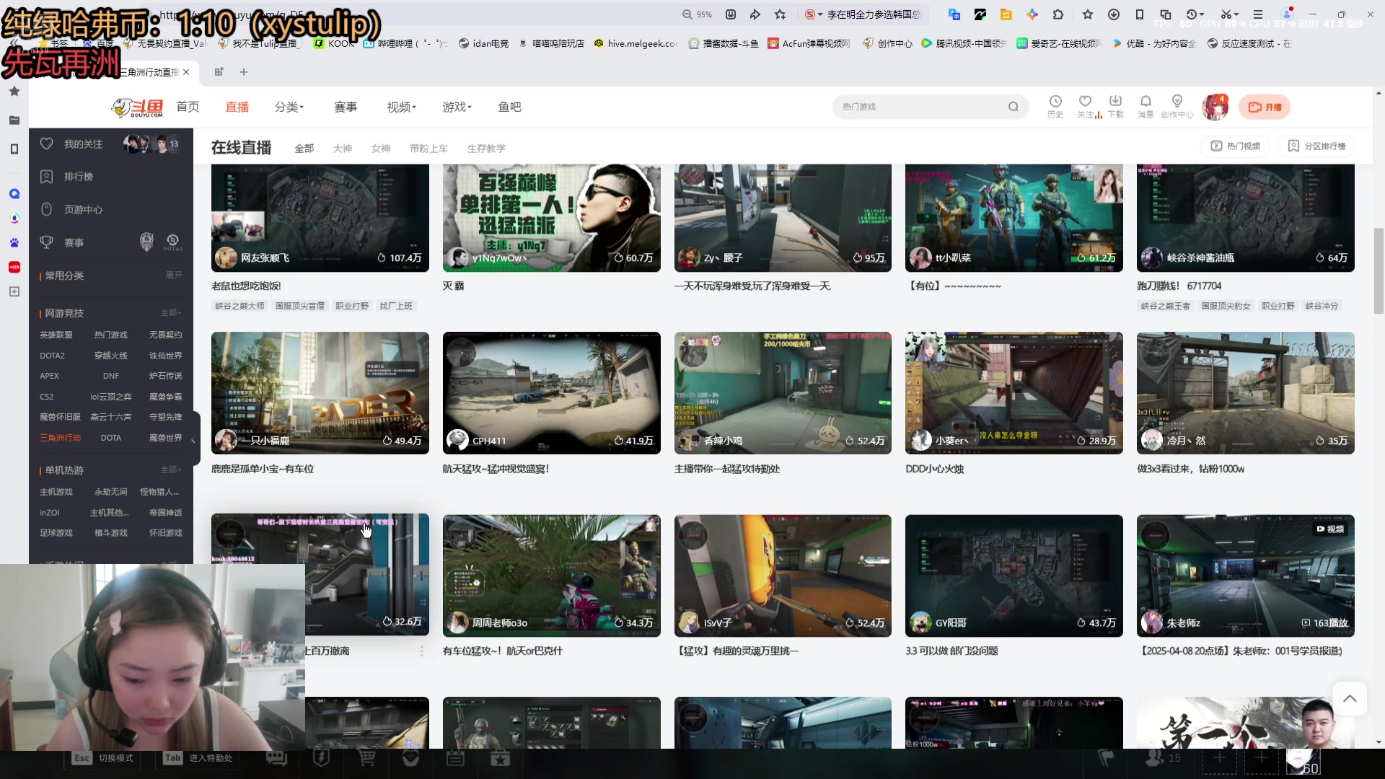Viewport: 1385px width, 779px height.
Task: Click the 峡谷之巅大师 tag
Action: click(239, 306)
